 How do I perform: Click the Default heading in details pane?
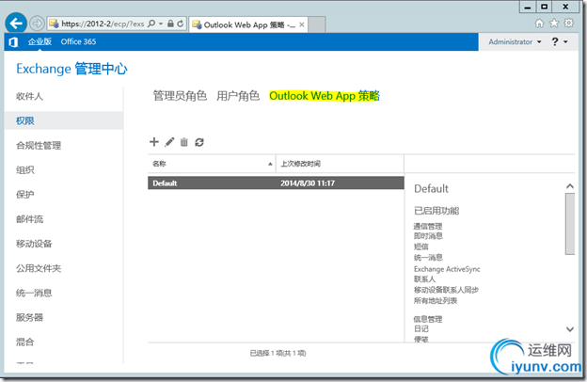[431, 189]
